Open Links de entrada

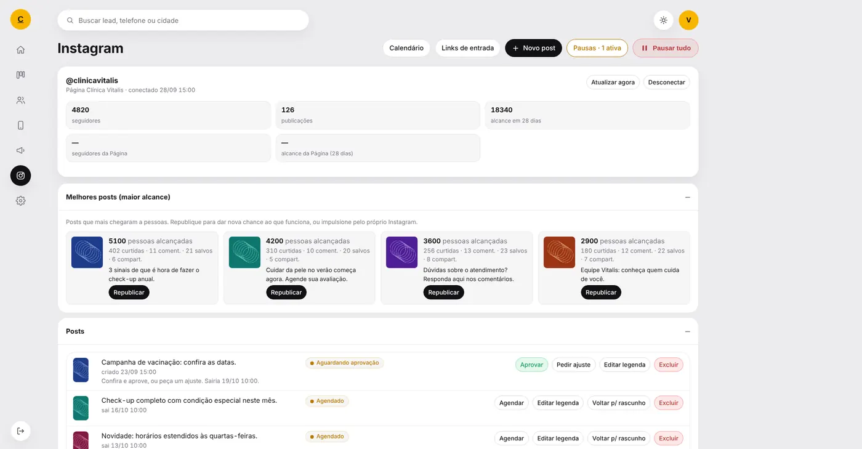click(467, 48)
